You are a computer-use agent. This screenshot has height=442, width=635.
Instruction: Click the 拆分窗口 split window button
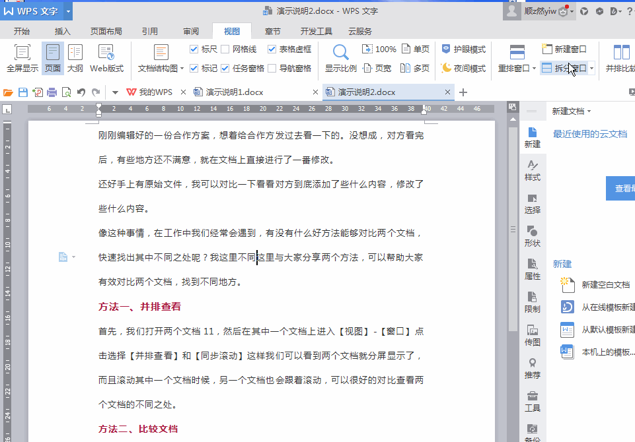coord(564,69)
